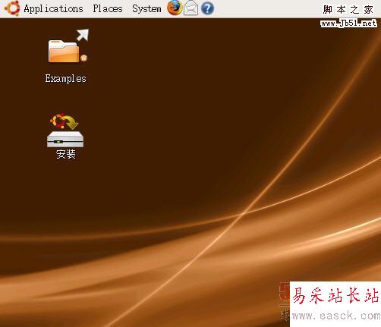Launch Firefox from the top panel

pos(175,8)
